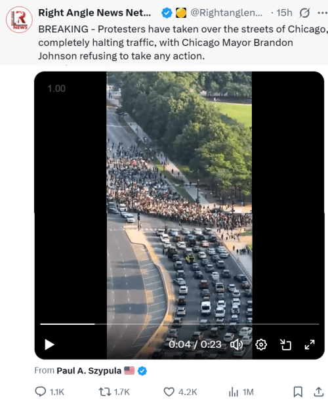Bookmark the post
This screenshot has width=328, height=401.
(x=298, y=392)
